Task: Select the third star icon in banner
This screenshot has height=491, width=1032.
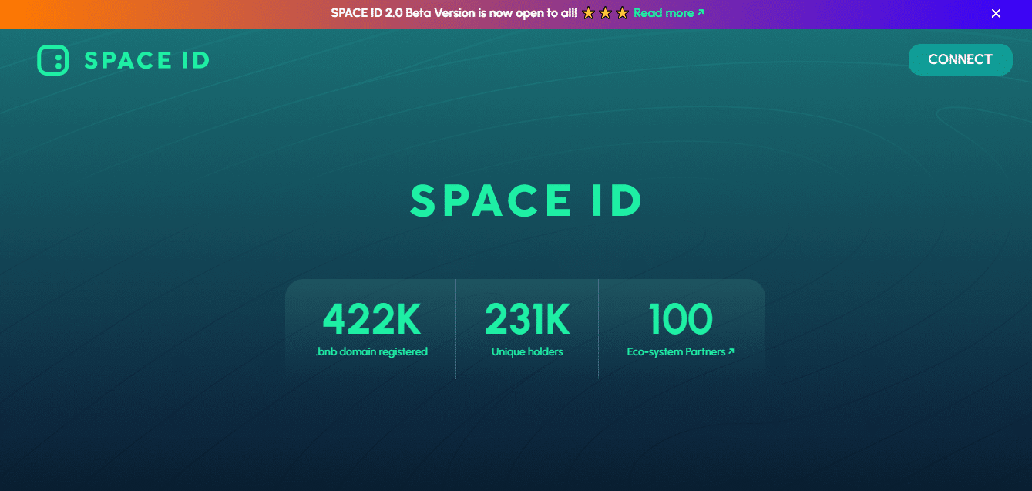Action: point(623,12)
